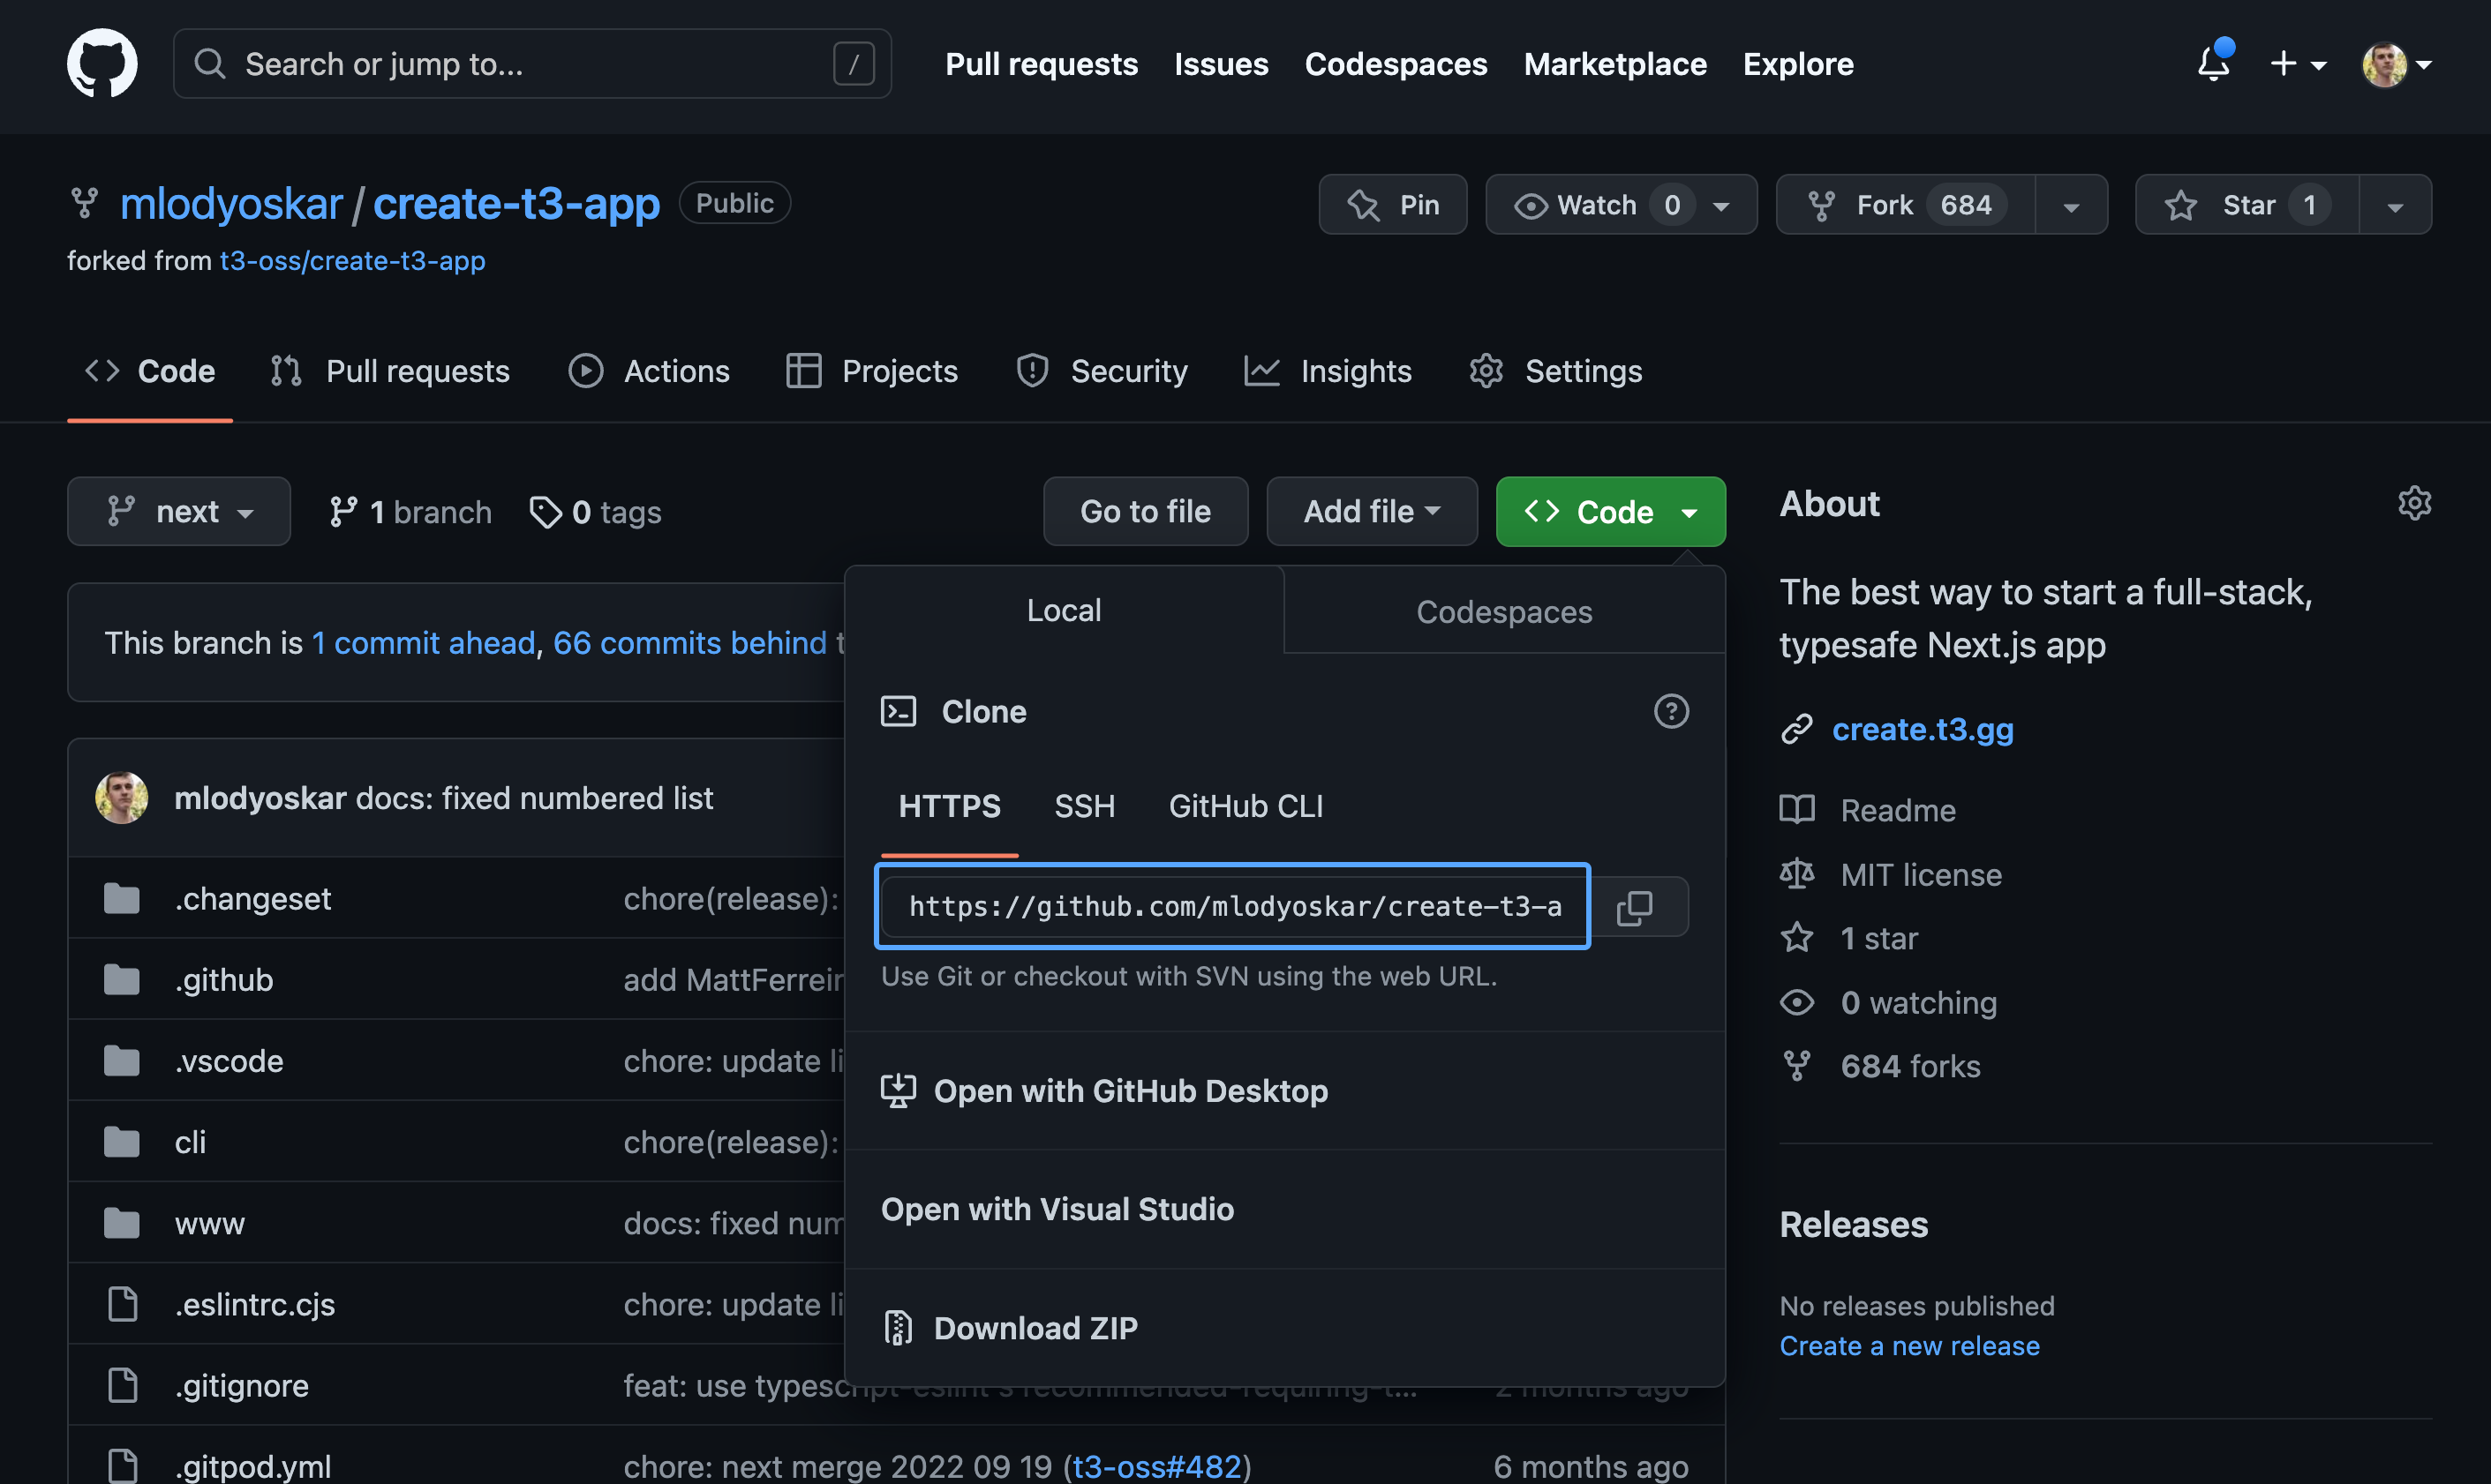2491x1484 pixels.
Task: Jump to the Readme link
Action: [x=1898, y=810]
